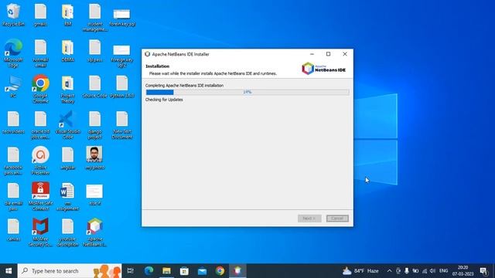This screenshot has height=278, width=495.
Task: Click the ENG language indicator
Action: 443,271
